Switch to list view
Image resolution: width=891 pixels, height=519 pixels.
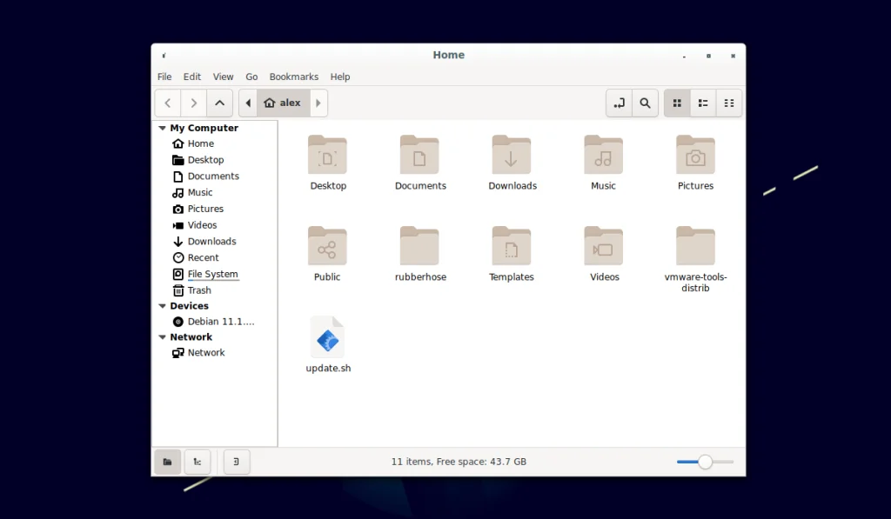(x=703, y=103)
